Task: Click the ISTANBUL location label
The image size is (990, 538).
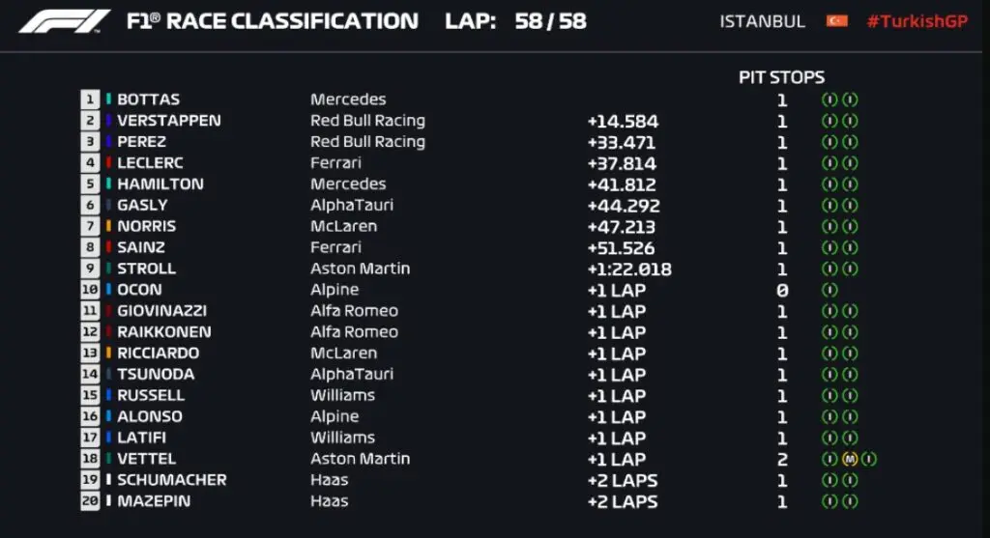Action: coord(762,21)
